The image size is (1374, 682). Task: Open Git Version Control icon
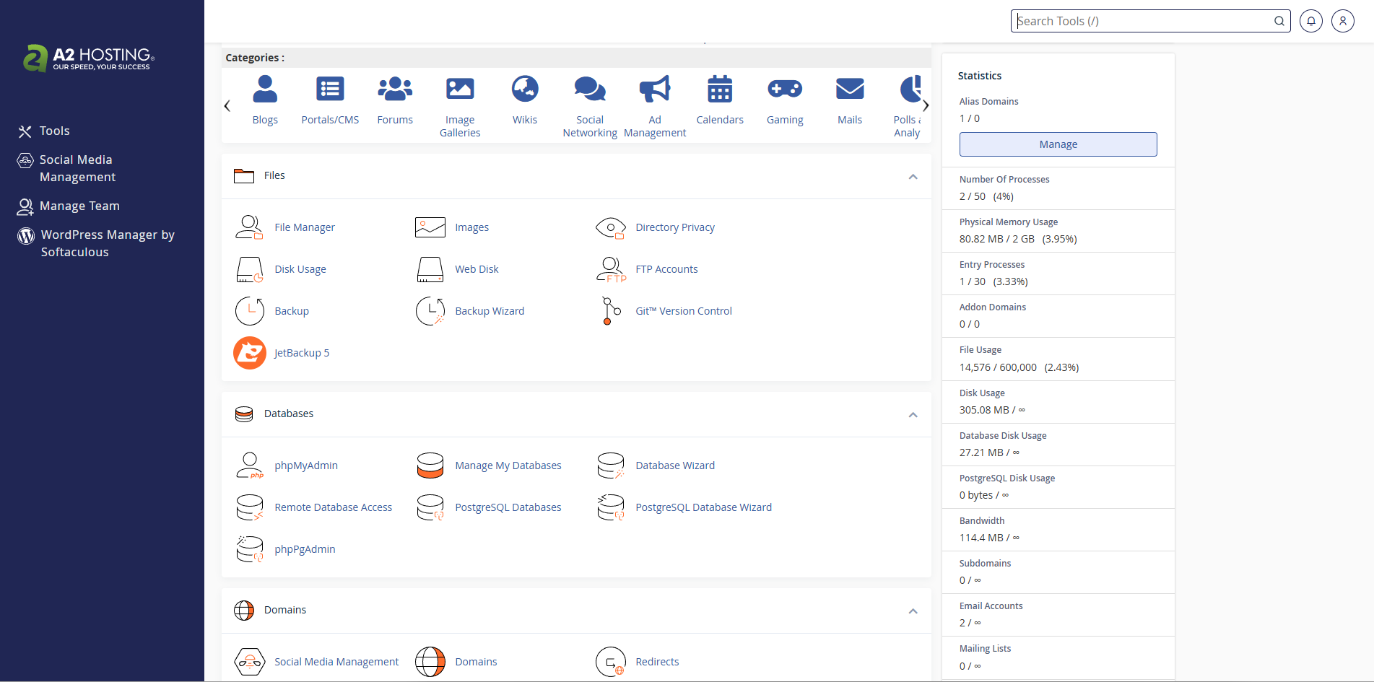(611, 311)
